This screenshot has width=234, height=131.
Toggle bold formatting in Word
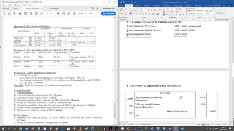[x=131, y=14]
